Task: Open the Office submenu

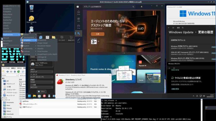Action: pos(28,34)
